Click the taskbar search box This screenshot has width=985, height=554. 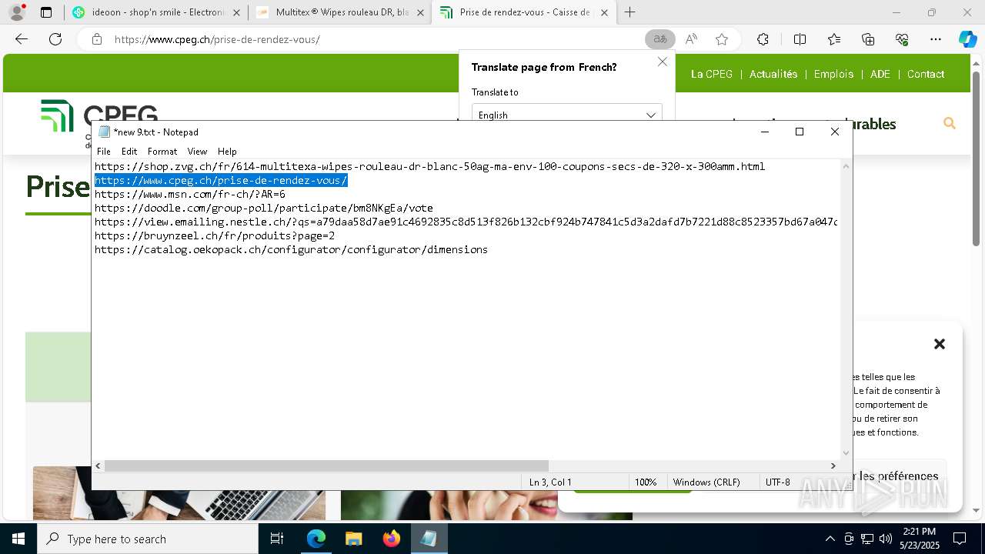point(148,539)
